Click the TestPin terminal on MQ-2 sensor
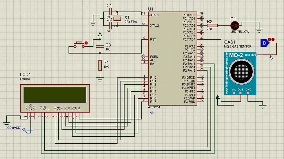Image resolution: width=284 pixels, height=159 pixels. point(256,55)
